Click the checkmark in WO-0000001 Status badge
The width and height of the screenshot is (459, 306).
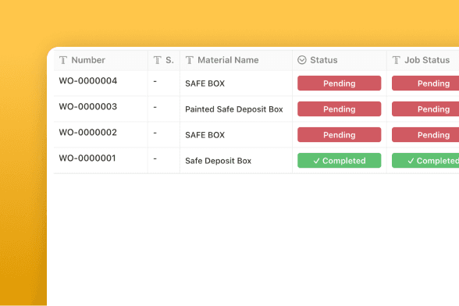(x=316, y=161)
